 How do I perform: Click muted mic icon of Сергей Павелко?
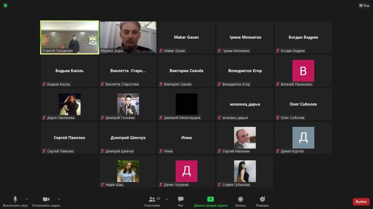tap(44, 151)
